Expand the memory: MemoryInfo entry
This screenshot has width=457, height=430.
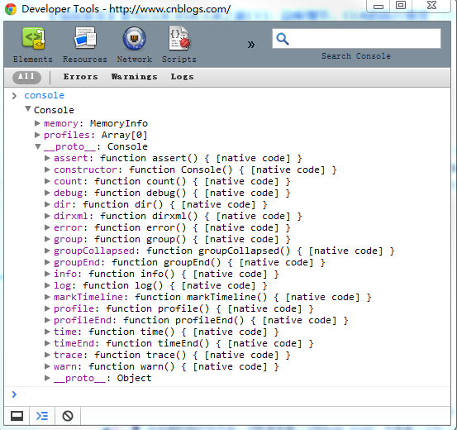point(37,123)
